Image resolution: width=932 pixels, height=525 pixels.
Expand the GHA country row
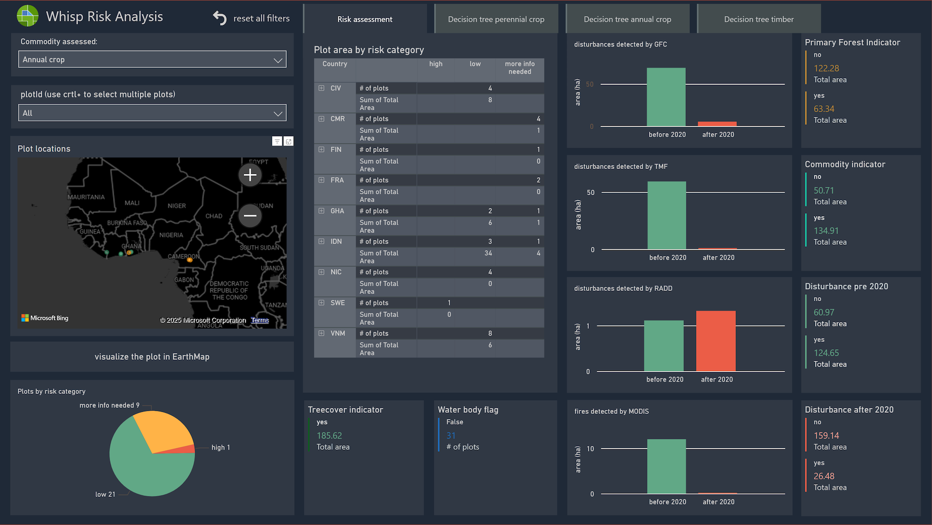tap(321, 211)
